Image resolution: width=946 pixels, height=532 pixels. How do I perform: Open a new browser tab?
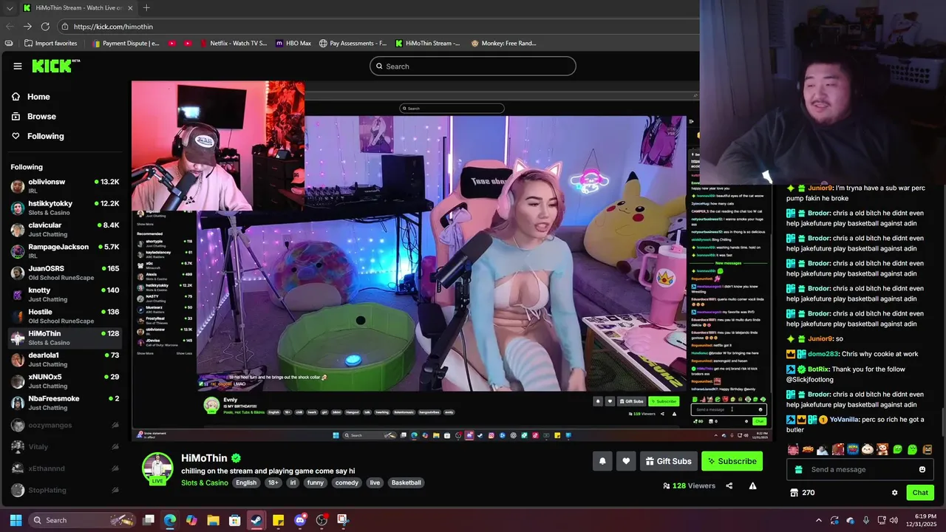(x=146, y=8)
